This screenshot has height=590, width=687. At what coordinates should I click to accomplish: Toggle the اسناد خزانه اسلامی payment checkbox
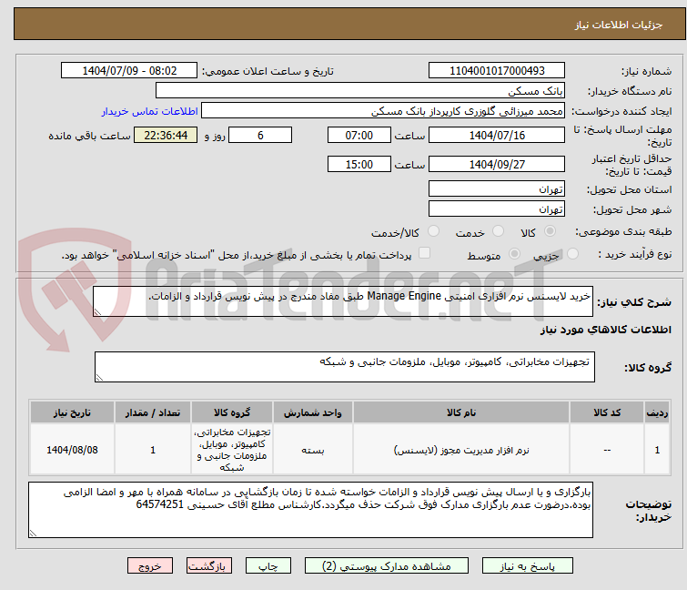click(x=424, y=253)
